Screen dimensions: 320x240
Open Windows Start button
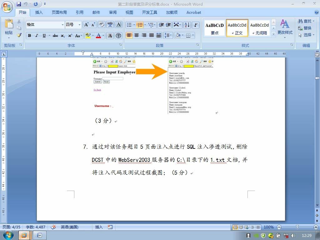pos(8,235)
